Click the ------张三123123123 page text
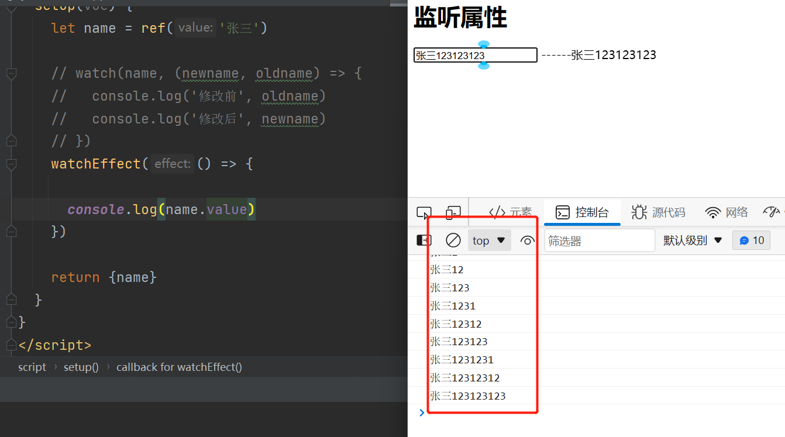Image resolution: width=785 pixels, height=437 pixels. pyautogui.click(x=599, y=55)
